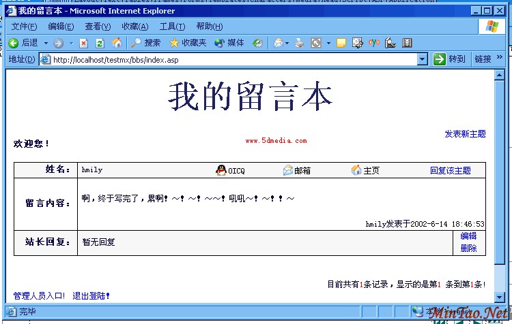Click the Refresh page icon
The height and width of the screenshot is (324, 512).
pyautogui.click(x=100, y=43)
